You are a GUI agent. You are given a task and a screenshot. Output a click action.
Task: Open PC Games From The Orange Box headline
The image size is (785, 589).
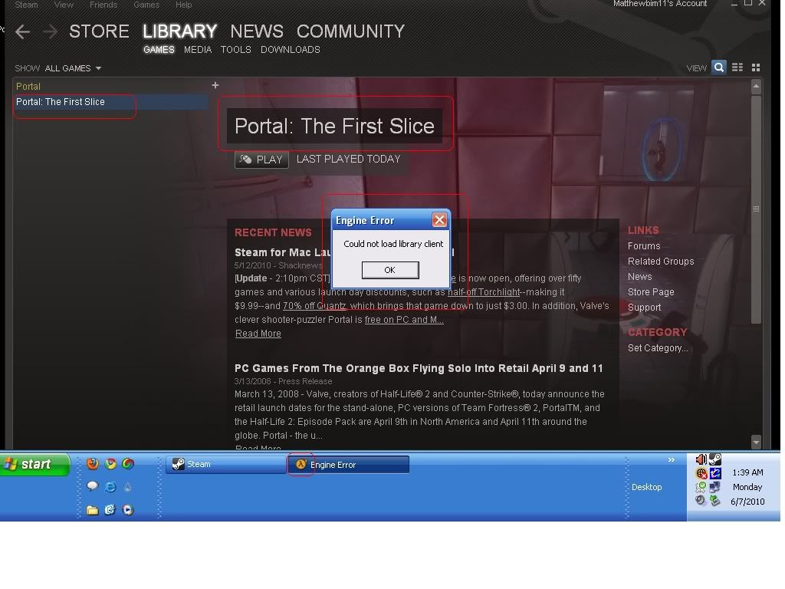click(419, 369)
